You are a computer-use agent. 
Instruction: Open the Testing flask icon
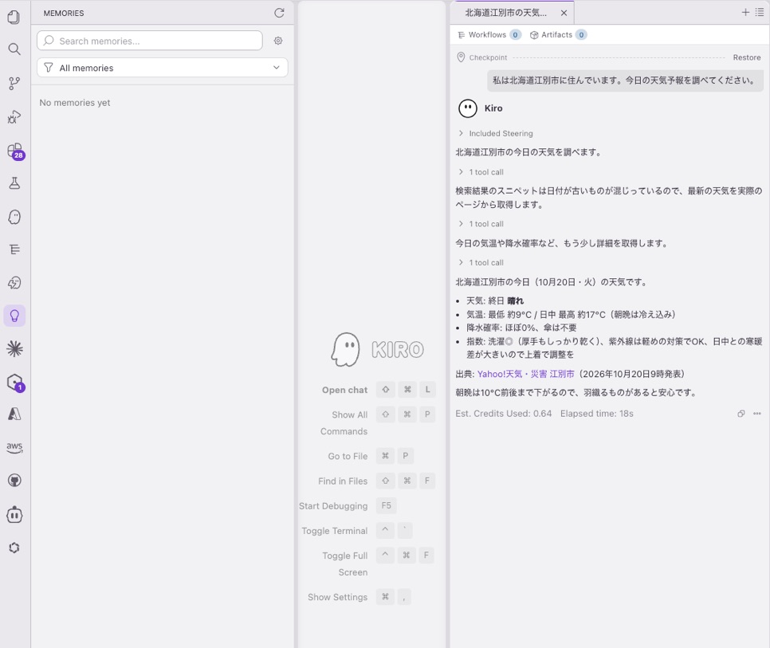tap(14, 183)
